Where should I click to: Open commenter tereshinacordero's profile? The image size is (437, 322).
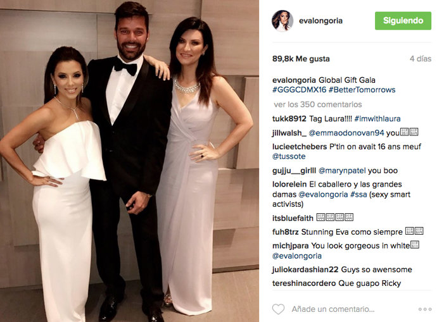[304, 283]
